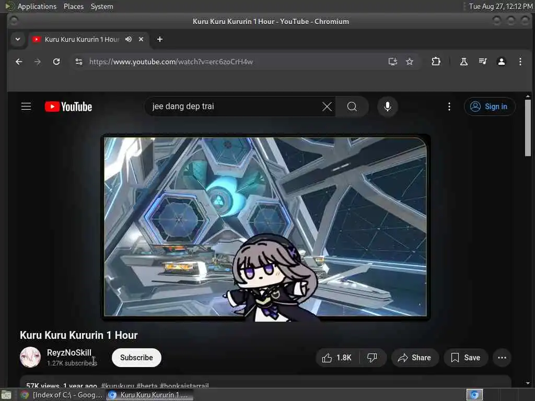
Task: Open more actions ellipsis menu
Action: [502, 358]
